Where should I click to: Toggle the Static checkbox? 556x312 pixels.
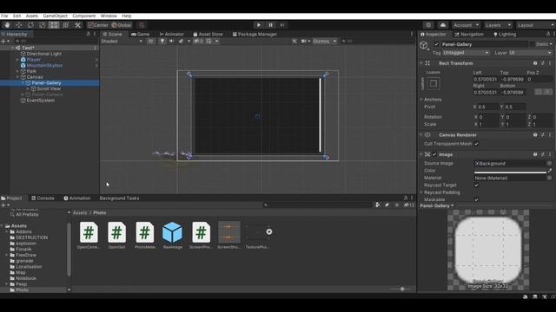533,44
